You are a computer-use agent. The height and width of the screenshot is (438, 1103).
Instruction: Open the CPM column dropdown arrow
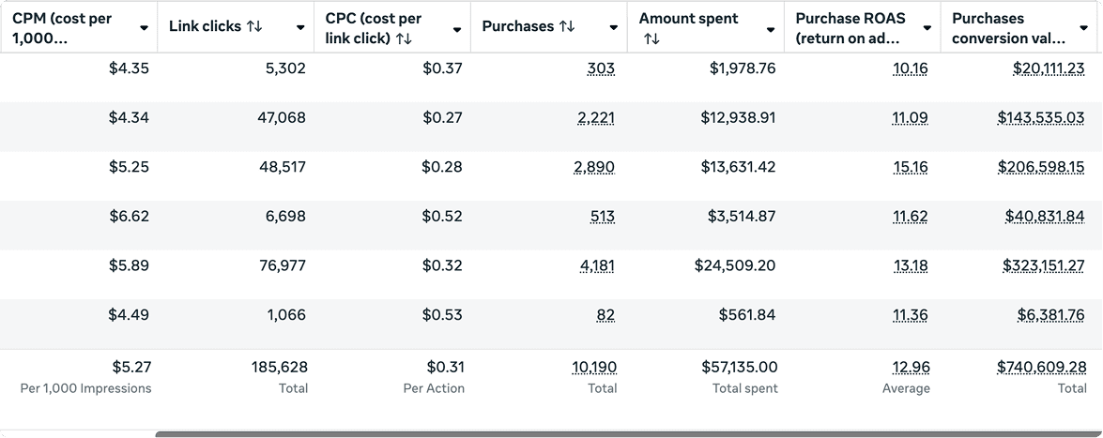pos(144,28)
